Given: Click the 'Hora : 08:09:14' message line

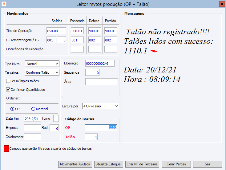Looking at the screenshot, I should coord(152,79).
